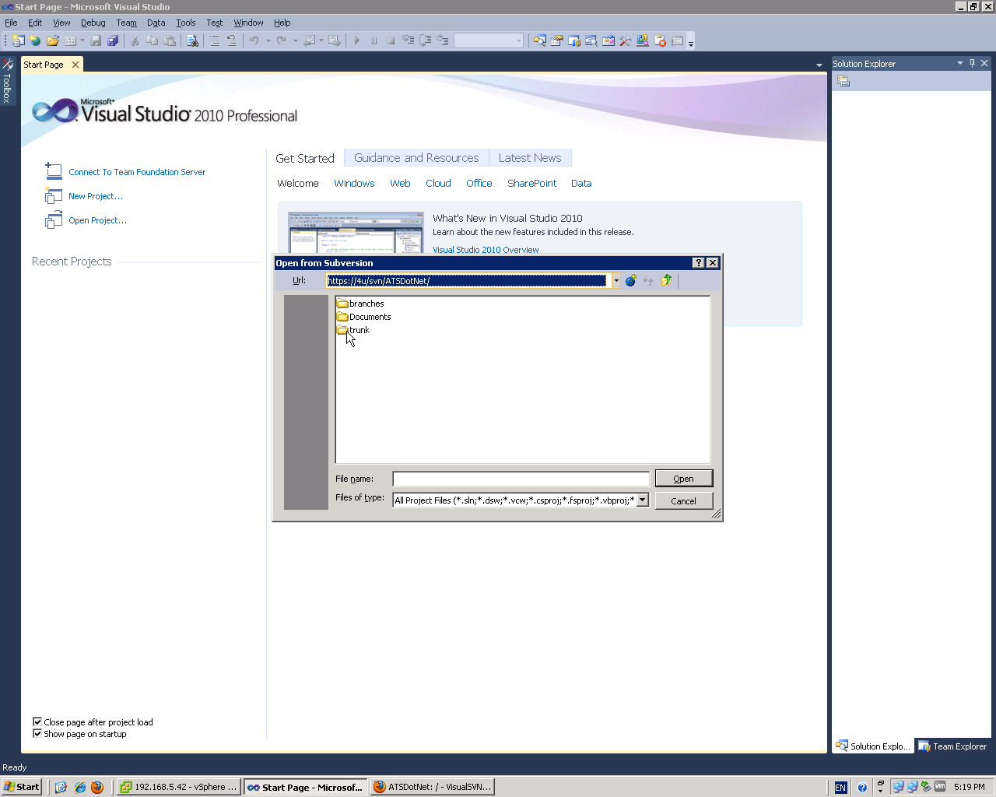Click the Open File toolbar icon
This screenshot has width=996, height=797.
(x=53, y=40)
